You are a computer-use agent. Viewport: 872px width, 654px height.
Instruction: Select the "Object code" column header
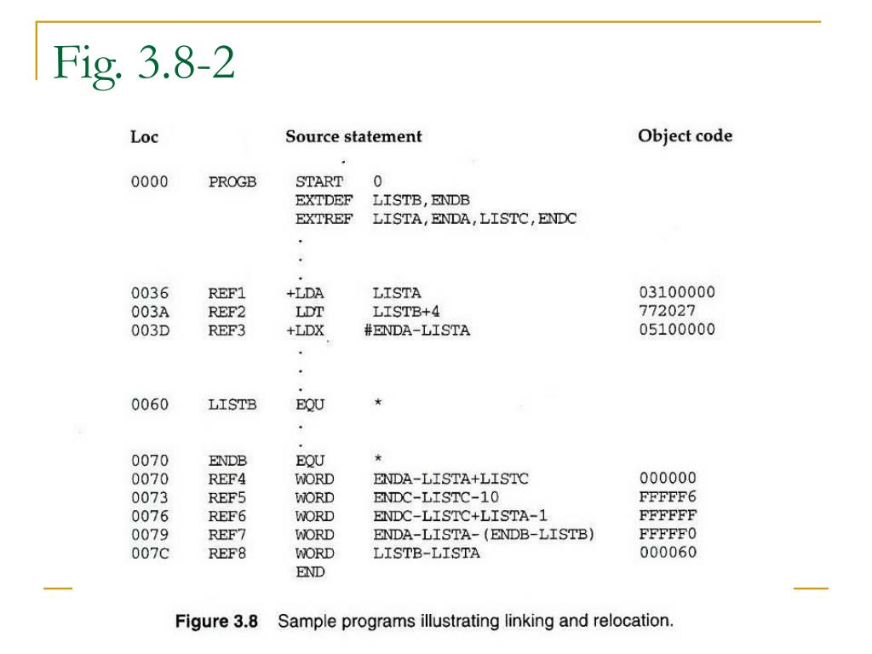pyautogui.click(x=686, y=136)
